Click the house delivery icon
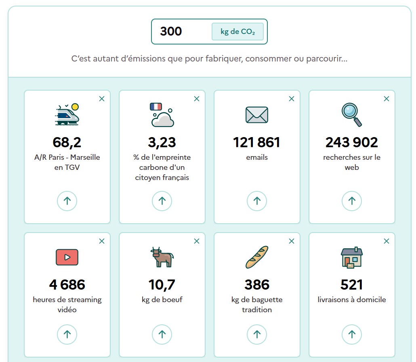The height and width of the screenshot is (362, 416). [352, 257]
